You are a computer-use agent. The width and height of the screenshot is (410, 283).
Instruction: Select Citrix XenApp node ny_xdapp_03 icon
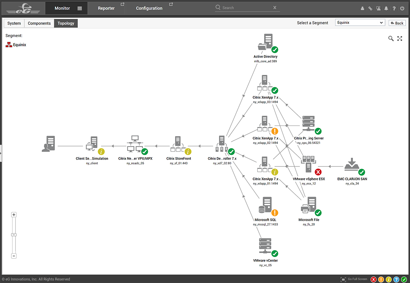coord(265,83)
